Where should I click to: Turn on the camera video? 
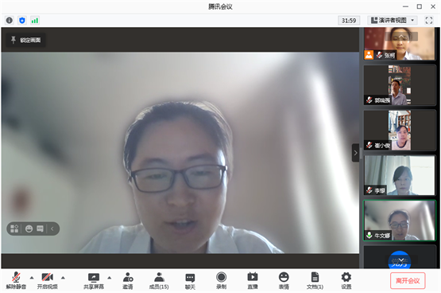point(47,280)
